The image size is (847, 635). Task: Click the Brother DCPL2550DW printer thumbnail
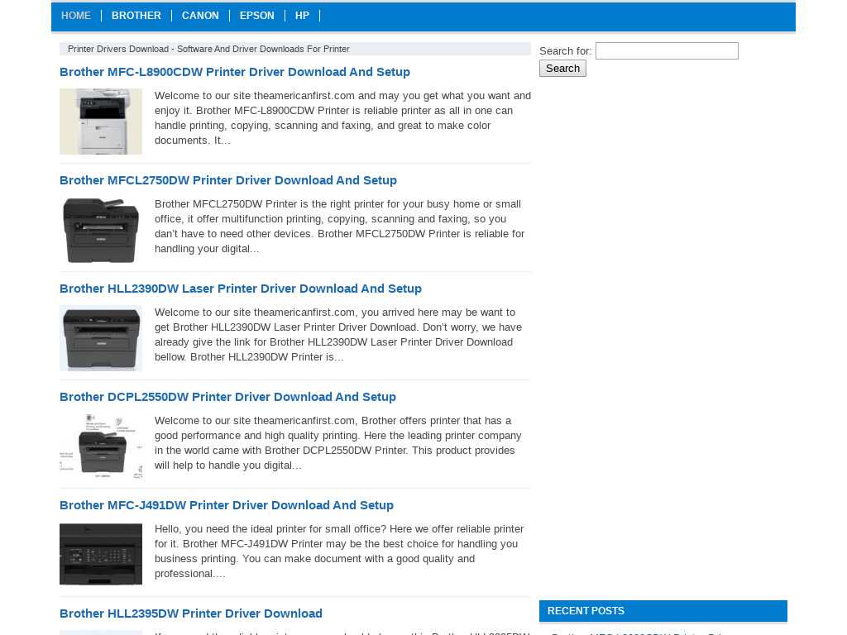click(100, 446)
